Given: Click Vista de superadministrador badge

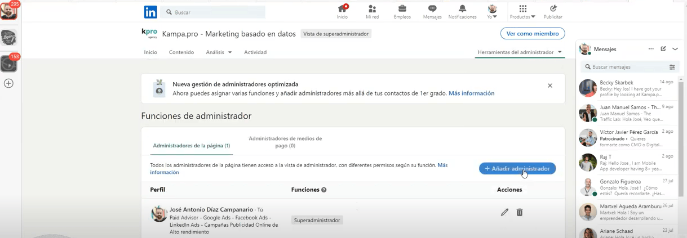Looking at the screenshot, I should pyautogui.click(x=336, y=34).
